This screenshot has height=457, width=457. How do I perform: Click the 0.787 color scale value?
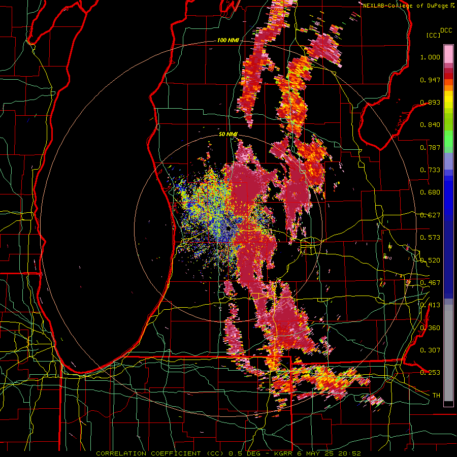pos(430,147)
